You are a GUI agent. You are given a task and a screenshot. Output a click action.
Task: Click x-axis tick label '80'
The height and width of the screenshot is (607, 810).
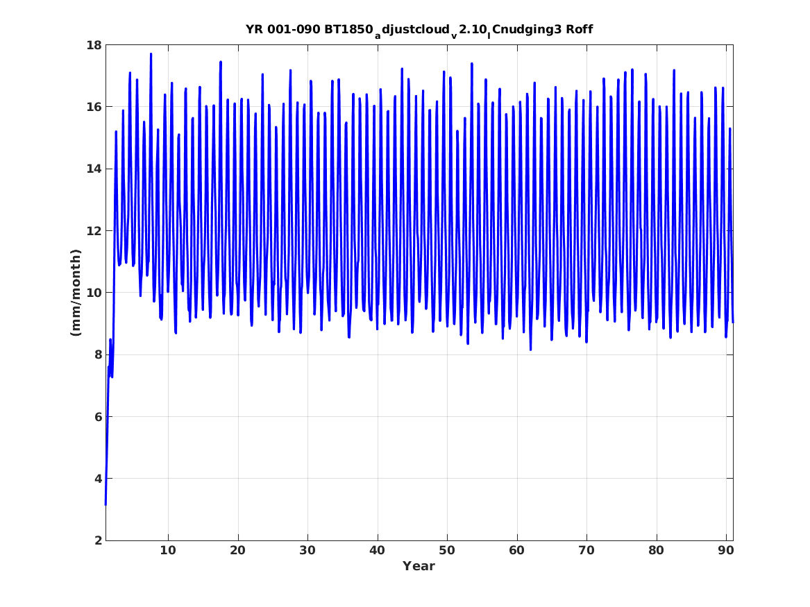pos(656,550)
